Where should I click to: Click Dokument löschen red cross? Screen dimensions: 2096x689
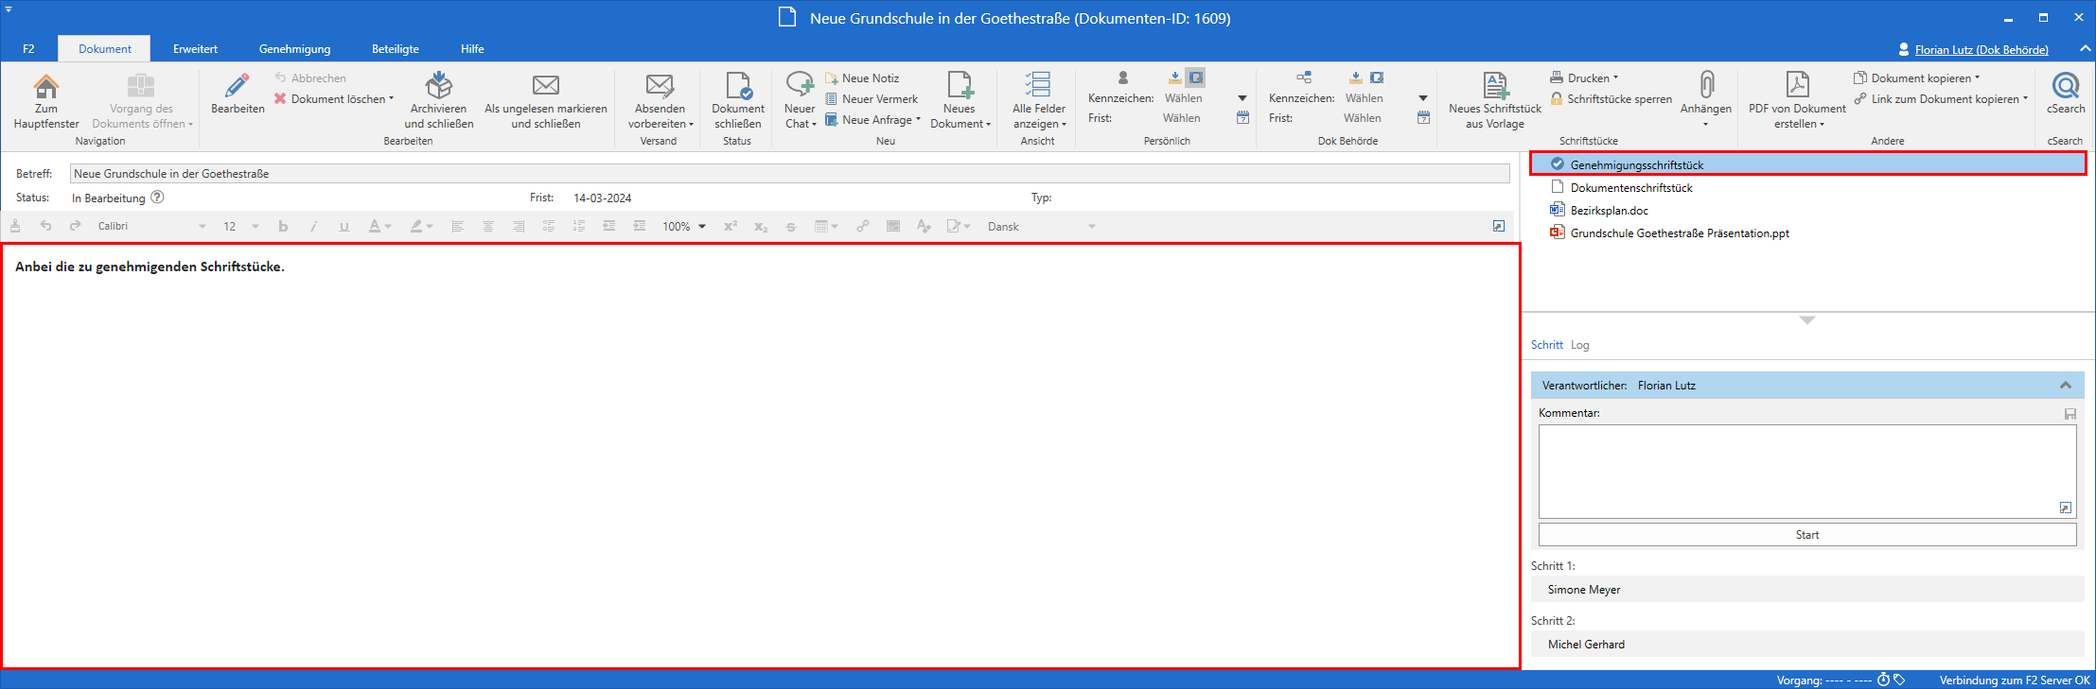click(280, 98)
